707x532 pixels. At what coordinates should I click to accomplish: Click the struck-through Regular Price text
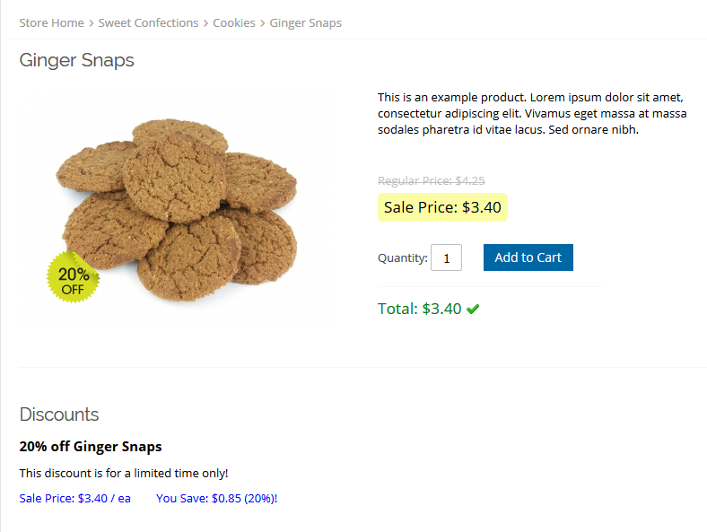pyautogui.click(x=432, y=180)
